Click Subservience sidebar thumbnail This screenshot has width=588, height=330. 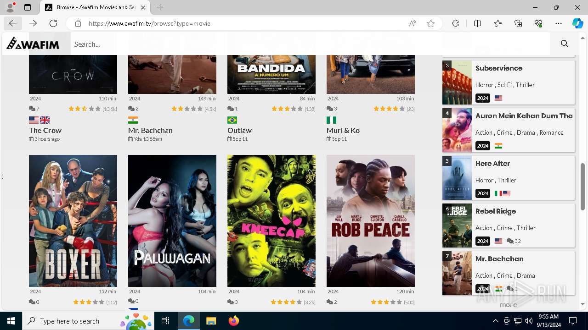coord(457,82)
